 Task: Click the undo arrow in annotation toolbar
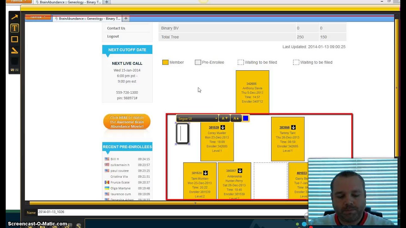pyautogui.click(x=13, y=70)
